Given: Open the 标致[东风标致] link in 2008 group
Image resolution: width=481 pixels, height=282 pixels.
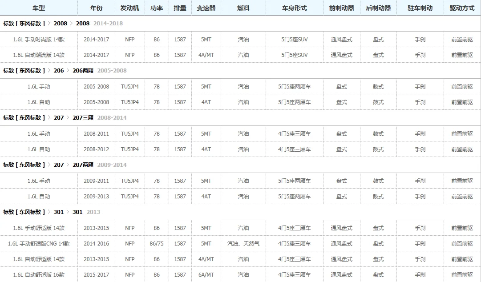Looking at the screenshot, I should pos(24,23).
